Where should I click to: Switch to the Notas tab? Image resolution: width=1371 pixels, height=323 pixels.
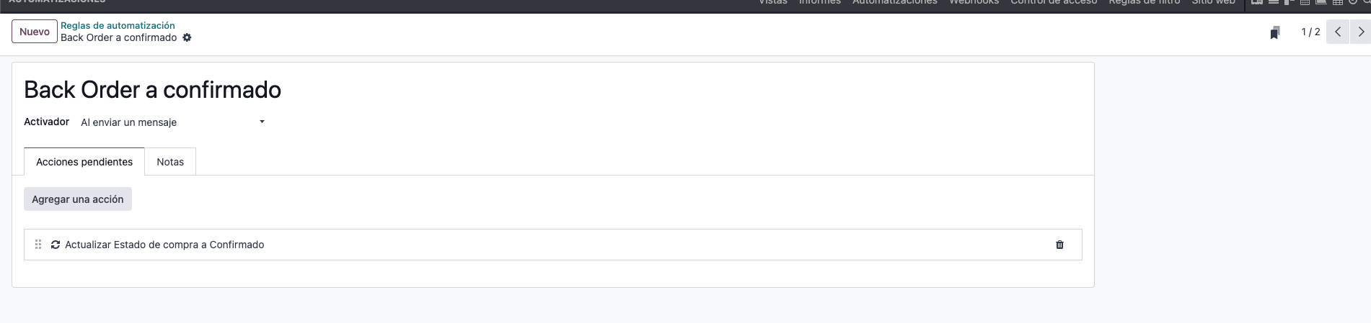(170, 162)
